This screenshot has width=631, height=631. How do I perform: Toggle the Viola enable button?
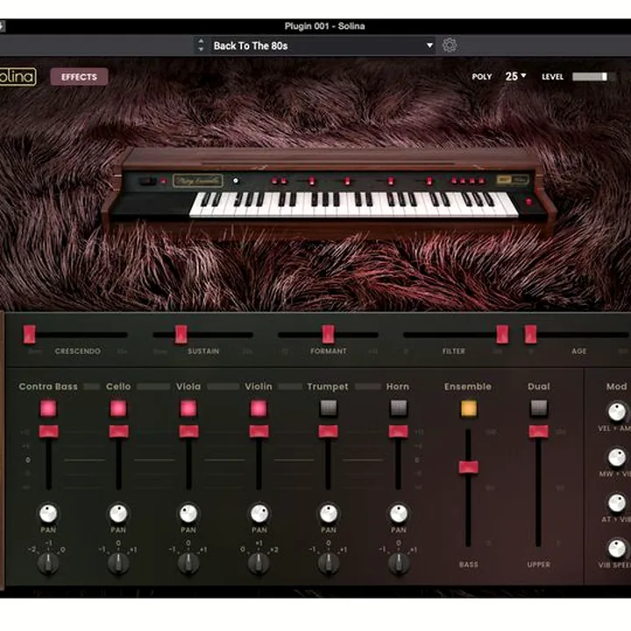188,408
